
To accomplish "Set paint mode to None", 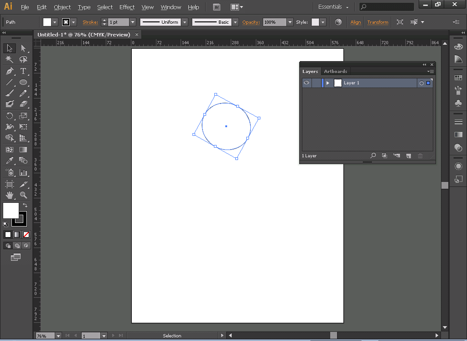I will pyautogui.click(x=26, y=235).
